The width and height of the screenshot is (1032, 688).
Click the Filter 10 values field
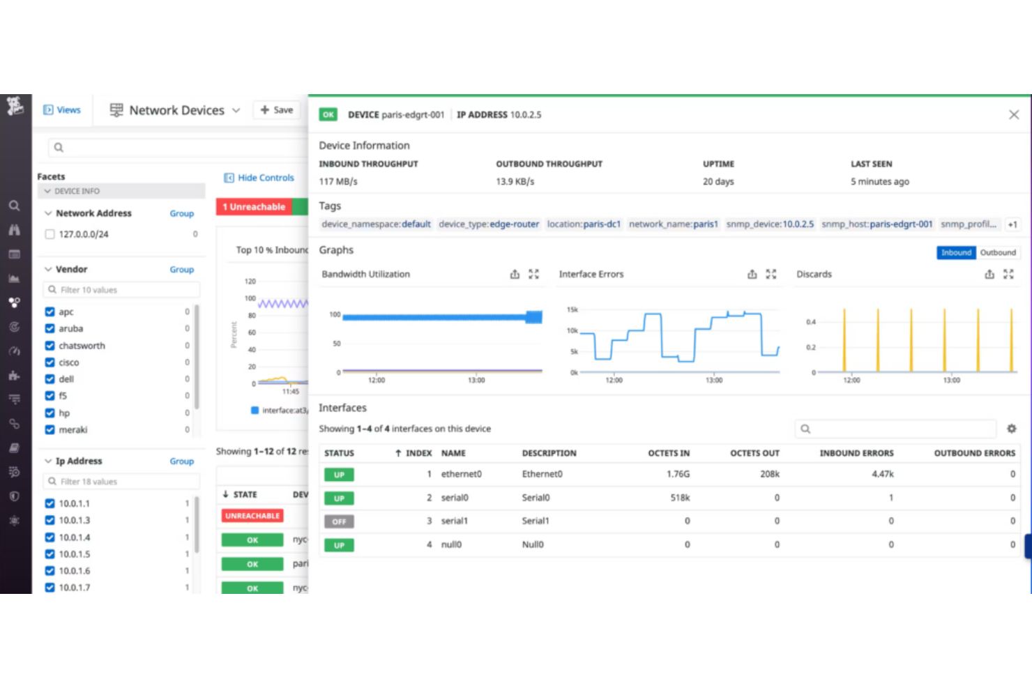coord(122,290)
